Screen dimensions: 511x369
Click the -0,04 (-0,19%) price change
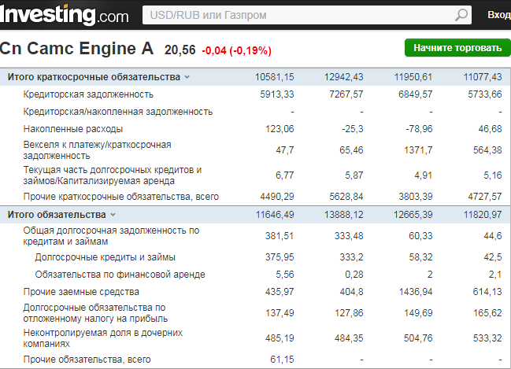[236, 50]
